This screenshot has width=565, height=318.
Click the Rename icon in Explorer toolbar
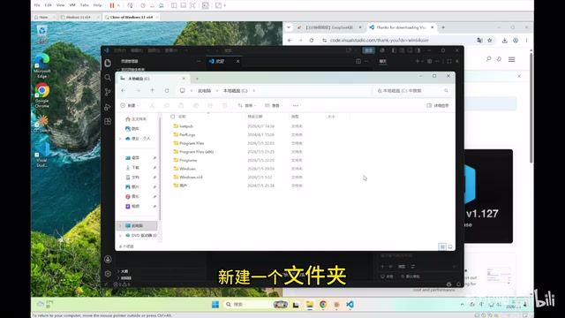pos(196,106)
